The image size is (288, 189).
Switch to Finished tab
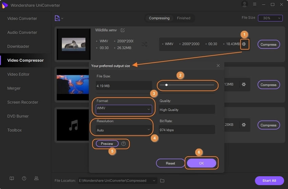pos(184,18)
